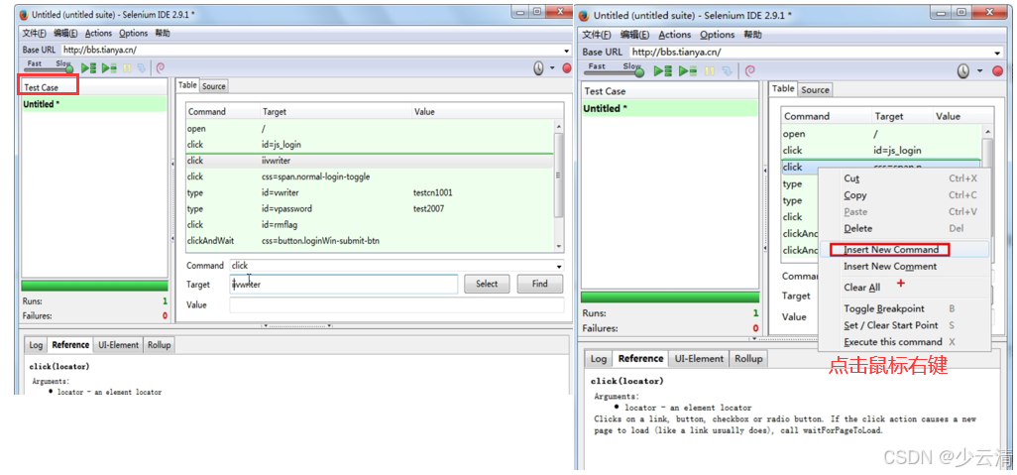Choose Cut in the context menu
Image resolution: width=1017 pixels, height=475 pixels.
coord(850,178)
